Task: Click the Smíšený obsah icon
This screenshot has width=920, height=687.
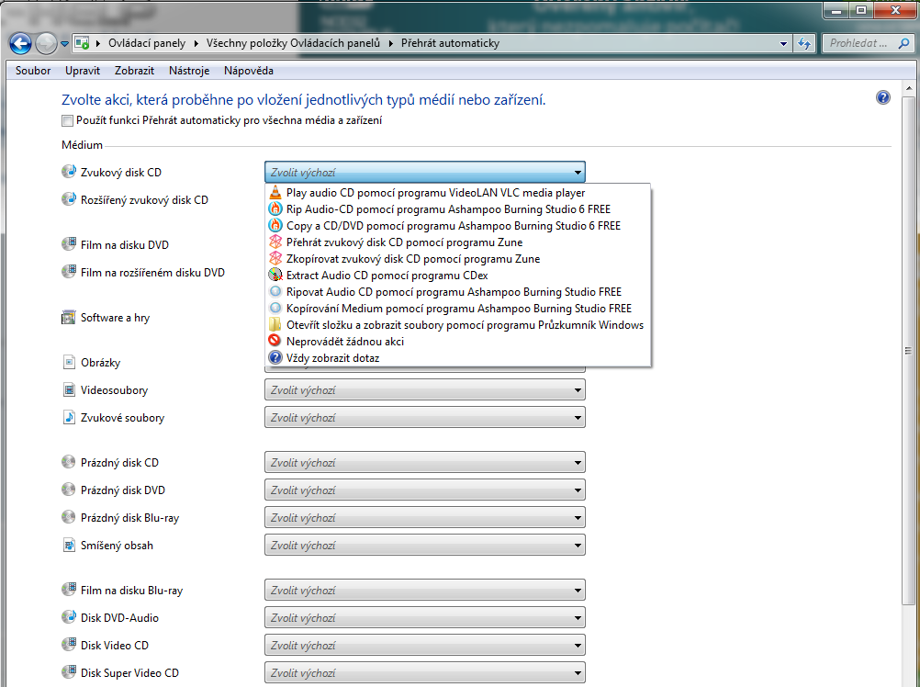Action: [69, 545]
